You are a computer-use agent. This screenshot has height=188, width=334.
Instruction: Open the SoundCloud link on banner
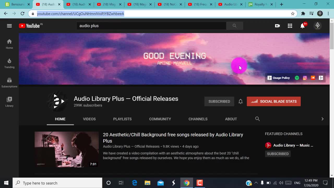pos(313,78)
